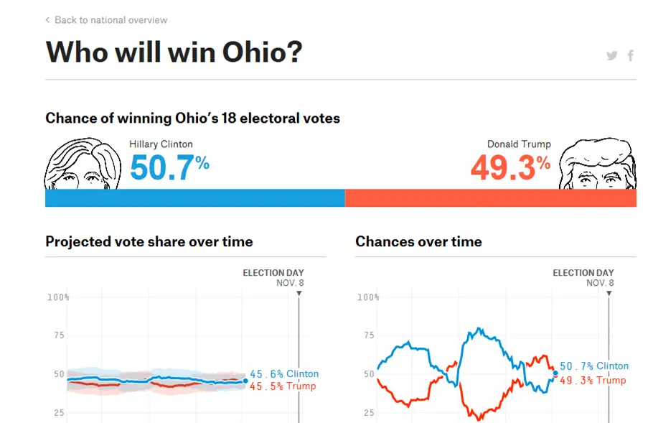Image resolution: width=648 pixels, height=423 pixels.
Task: Click the red Trump segment of probability bar
Action: pos(491,198)
